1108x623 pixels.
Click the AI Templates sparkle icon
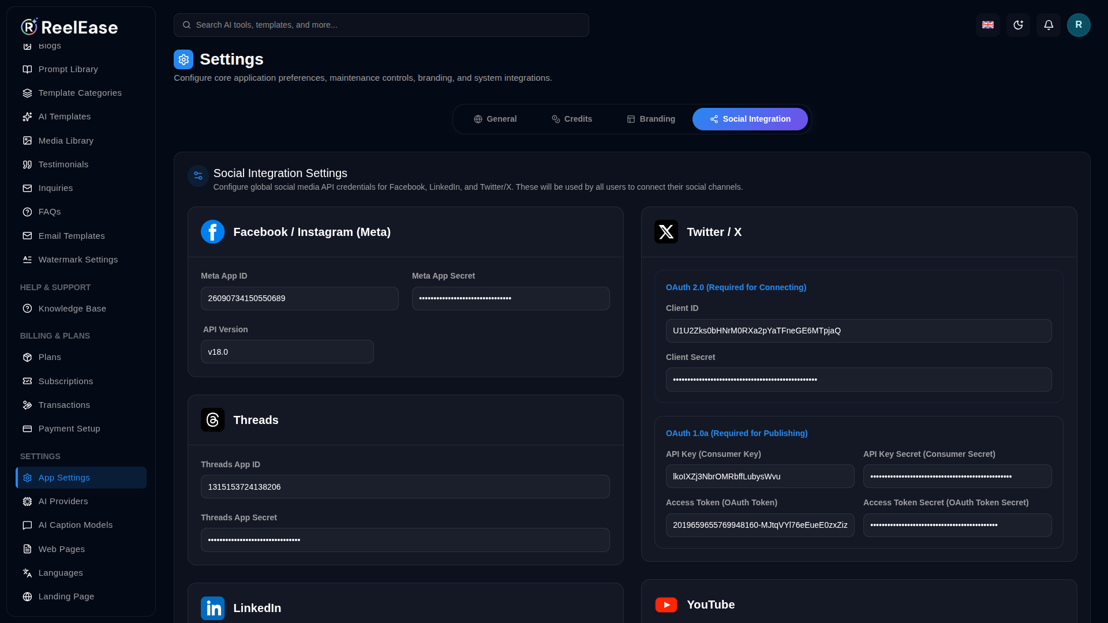[27, 117]
